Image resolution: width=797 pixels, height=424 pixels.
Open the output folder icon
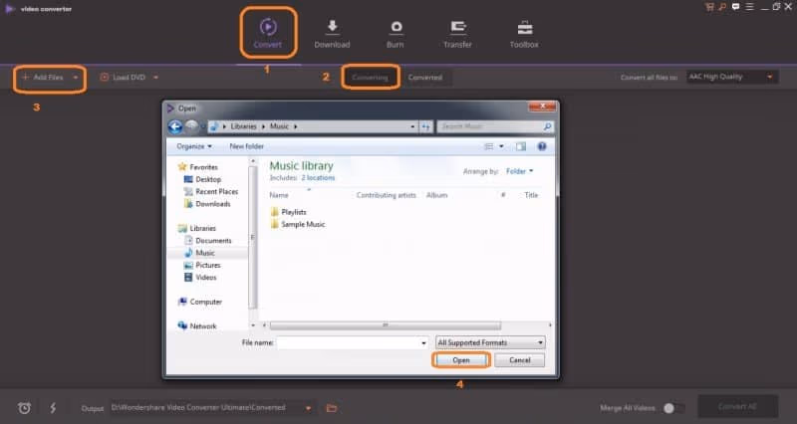[332, 408]
